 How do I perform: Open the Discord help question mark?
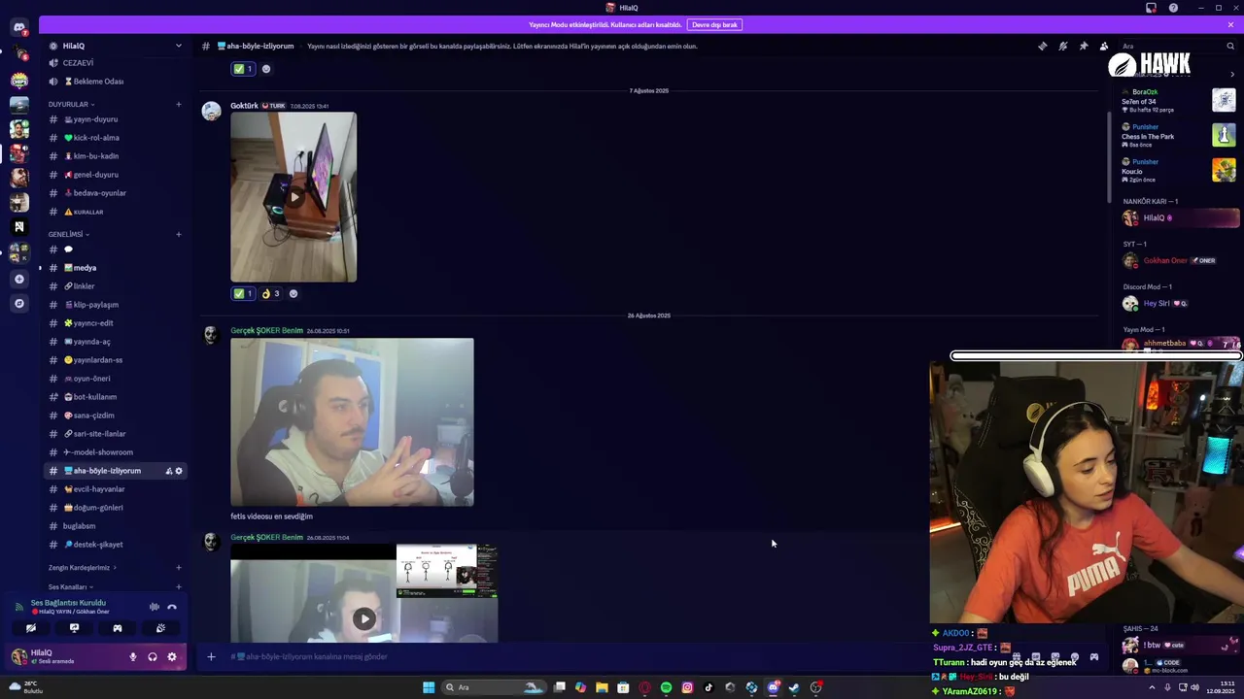(x=1173, y=8)
